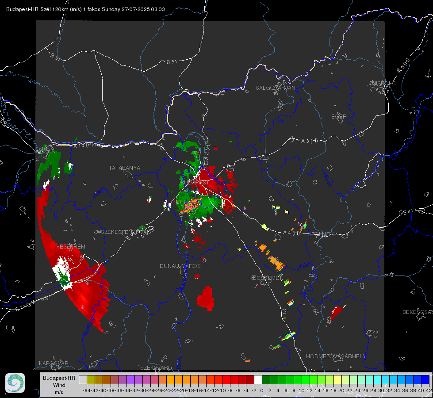Screen dimensions: 433x398
Task: Click the MISKOLC city label
Action: [383, 83]
